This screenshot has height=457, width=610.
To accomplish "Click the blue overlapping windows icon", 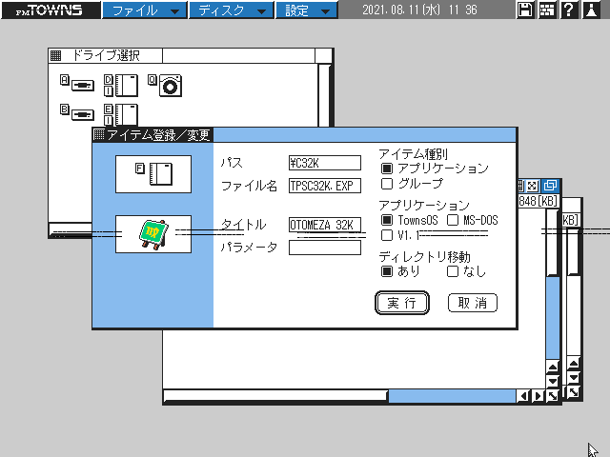I will tap(550, 186).
